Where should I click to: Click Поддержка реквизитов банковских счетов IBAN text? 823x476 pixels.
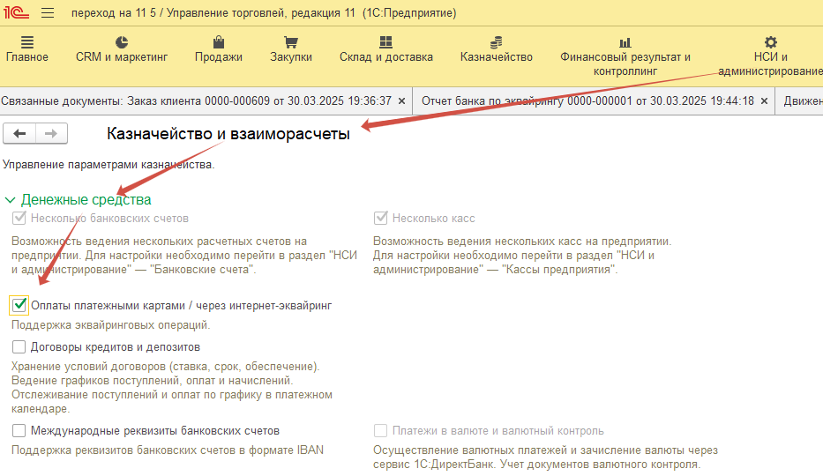pyautogui.click(x=168, y=450)
